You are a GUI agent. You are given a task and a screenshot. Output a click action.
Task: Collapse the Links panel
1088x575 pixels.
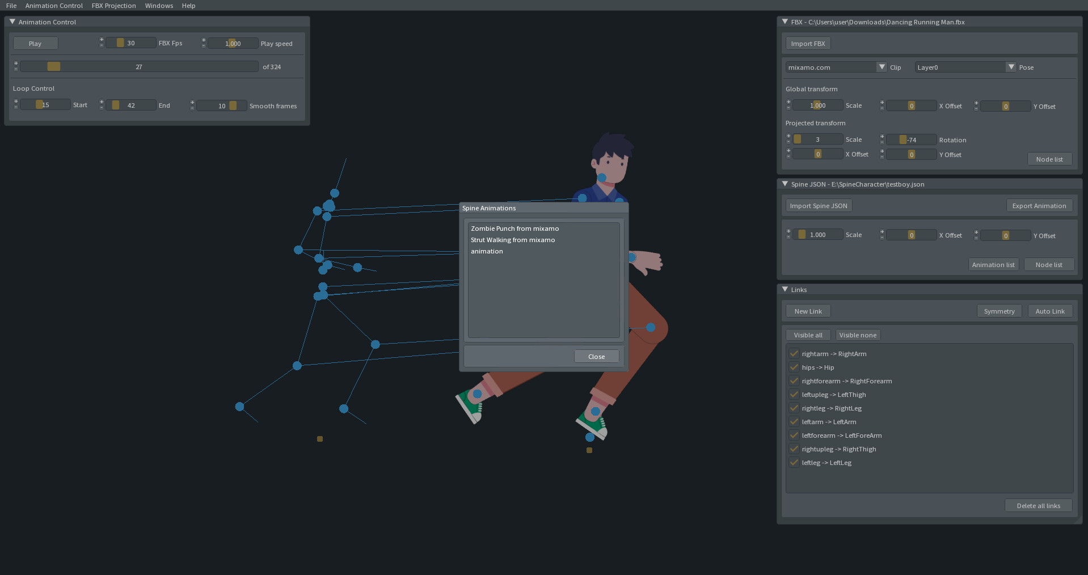click(x=785, y=289)
